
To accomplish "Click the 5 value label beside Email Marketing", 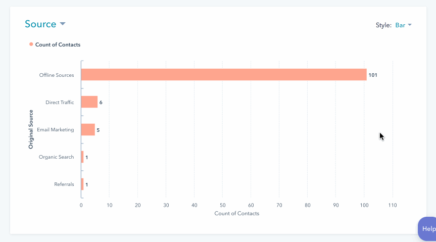I will click(x=98, y=130).
